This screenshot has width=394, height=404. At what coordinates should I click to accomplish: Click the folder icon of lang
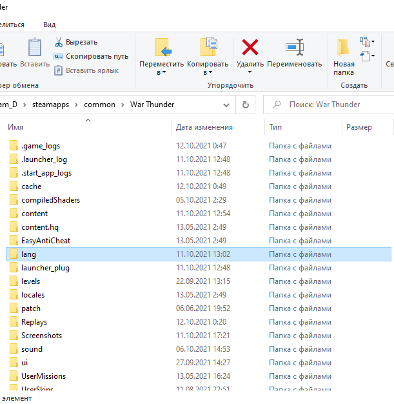pyautogui.click(x=14, y=254)
